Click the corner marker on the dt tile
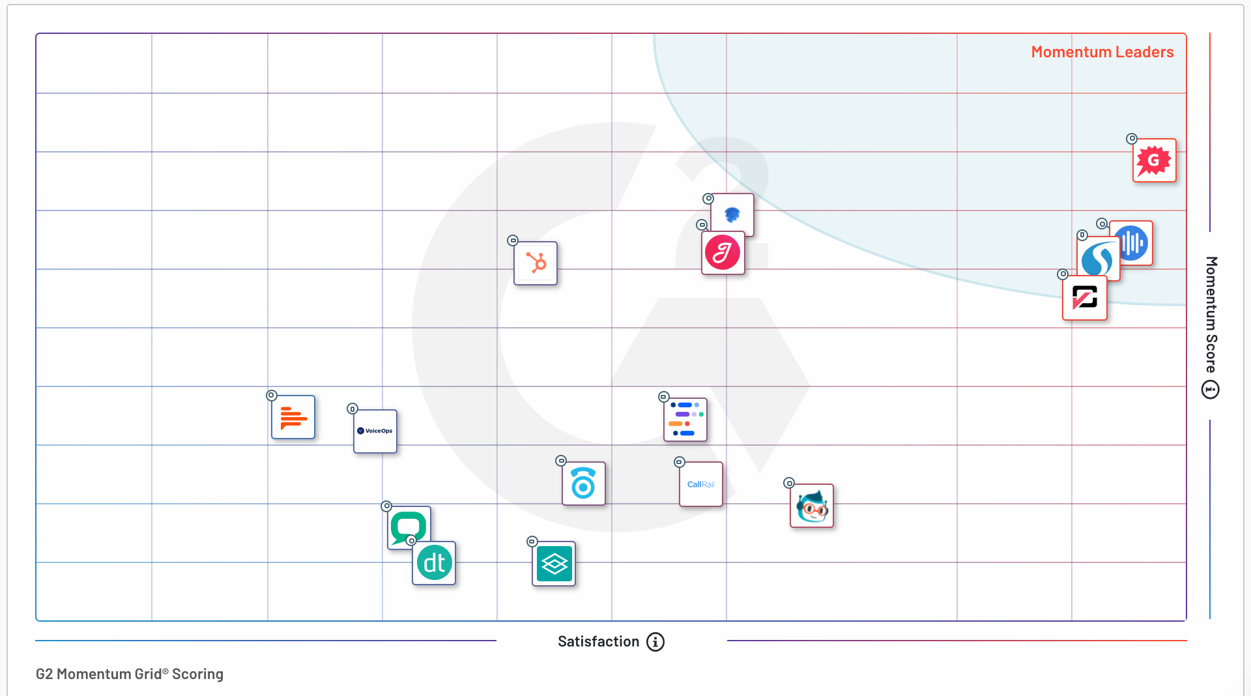The height and width of the screenshot is (696, 1251). (411, 541)
